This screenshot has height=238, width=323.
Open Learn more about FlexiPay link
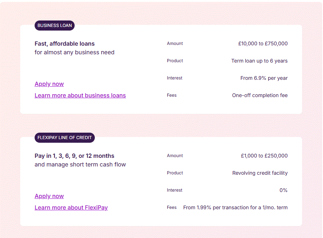pos(71,208)
